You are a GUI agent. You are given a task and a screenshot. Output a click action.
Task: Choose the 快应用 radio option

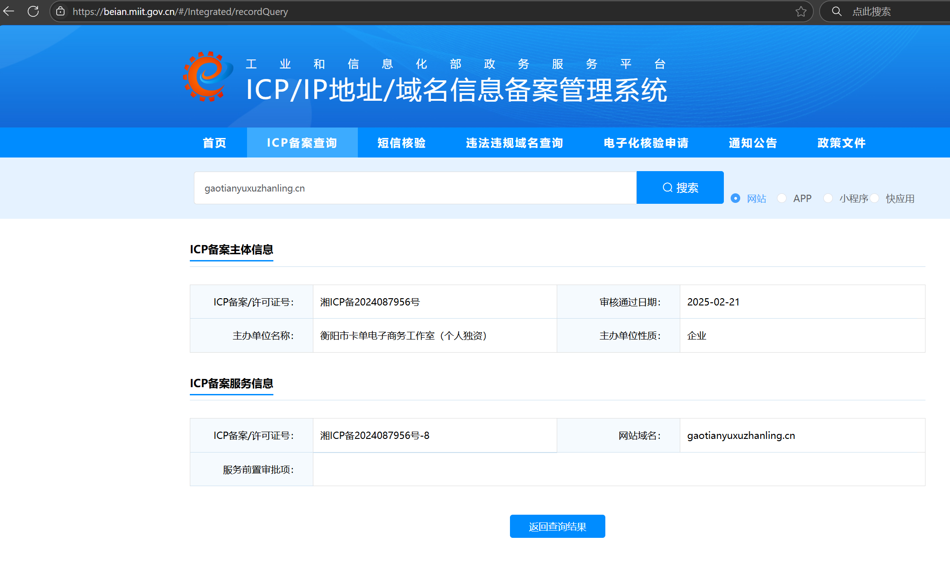point(875,198)
